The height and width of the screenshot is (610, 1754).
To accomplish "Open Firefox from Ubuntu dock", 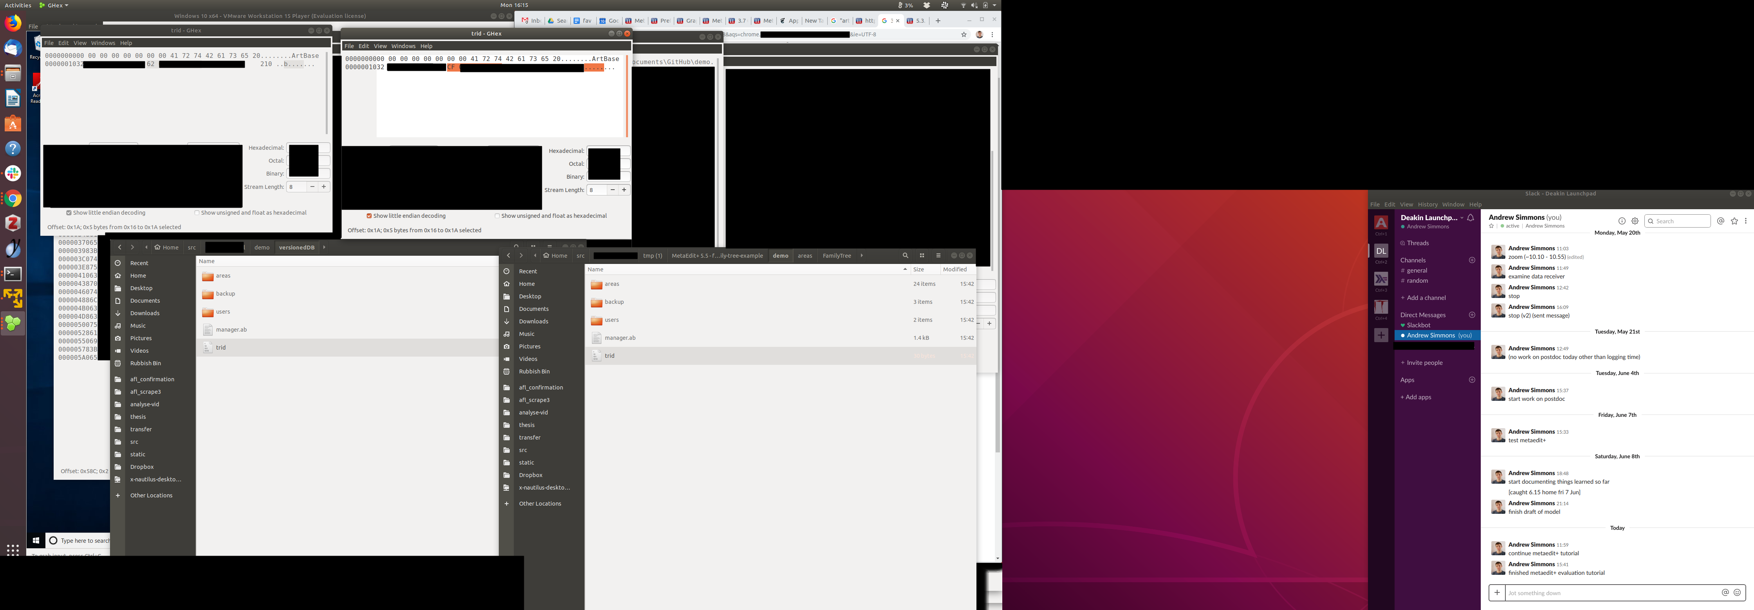I will tap(13, 23).
